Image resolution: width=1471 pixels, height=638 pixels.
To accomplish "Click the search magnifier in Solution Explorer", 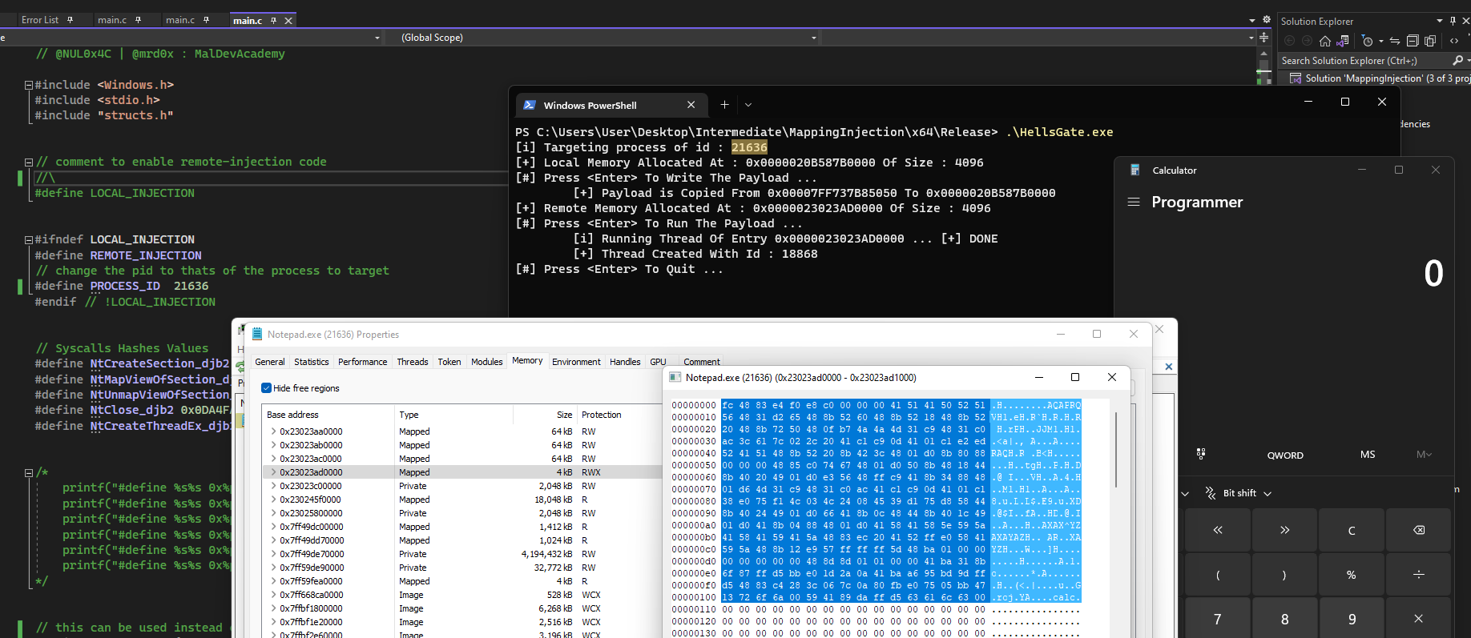I will (x=1457, y=60).
